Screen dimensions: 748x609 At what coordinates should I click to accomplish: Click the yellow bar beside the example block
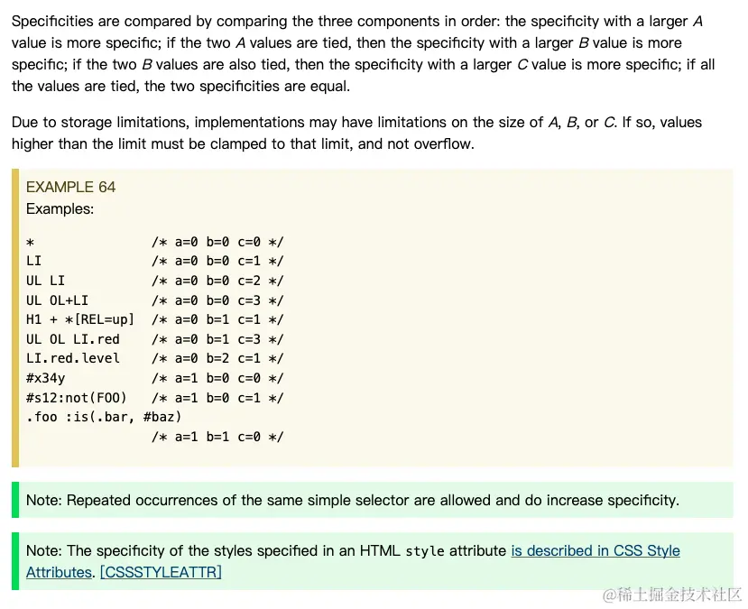15,318
